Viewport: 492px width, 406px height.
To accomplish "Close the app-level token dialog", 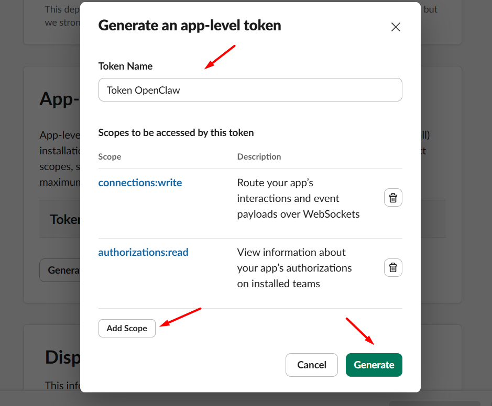I will point(396,27).
